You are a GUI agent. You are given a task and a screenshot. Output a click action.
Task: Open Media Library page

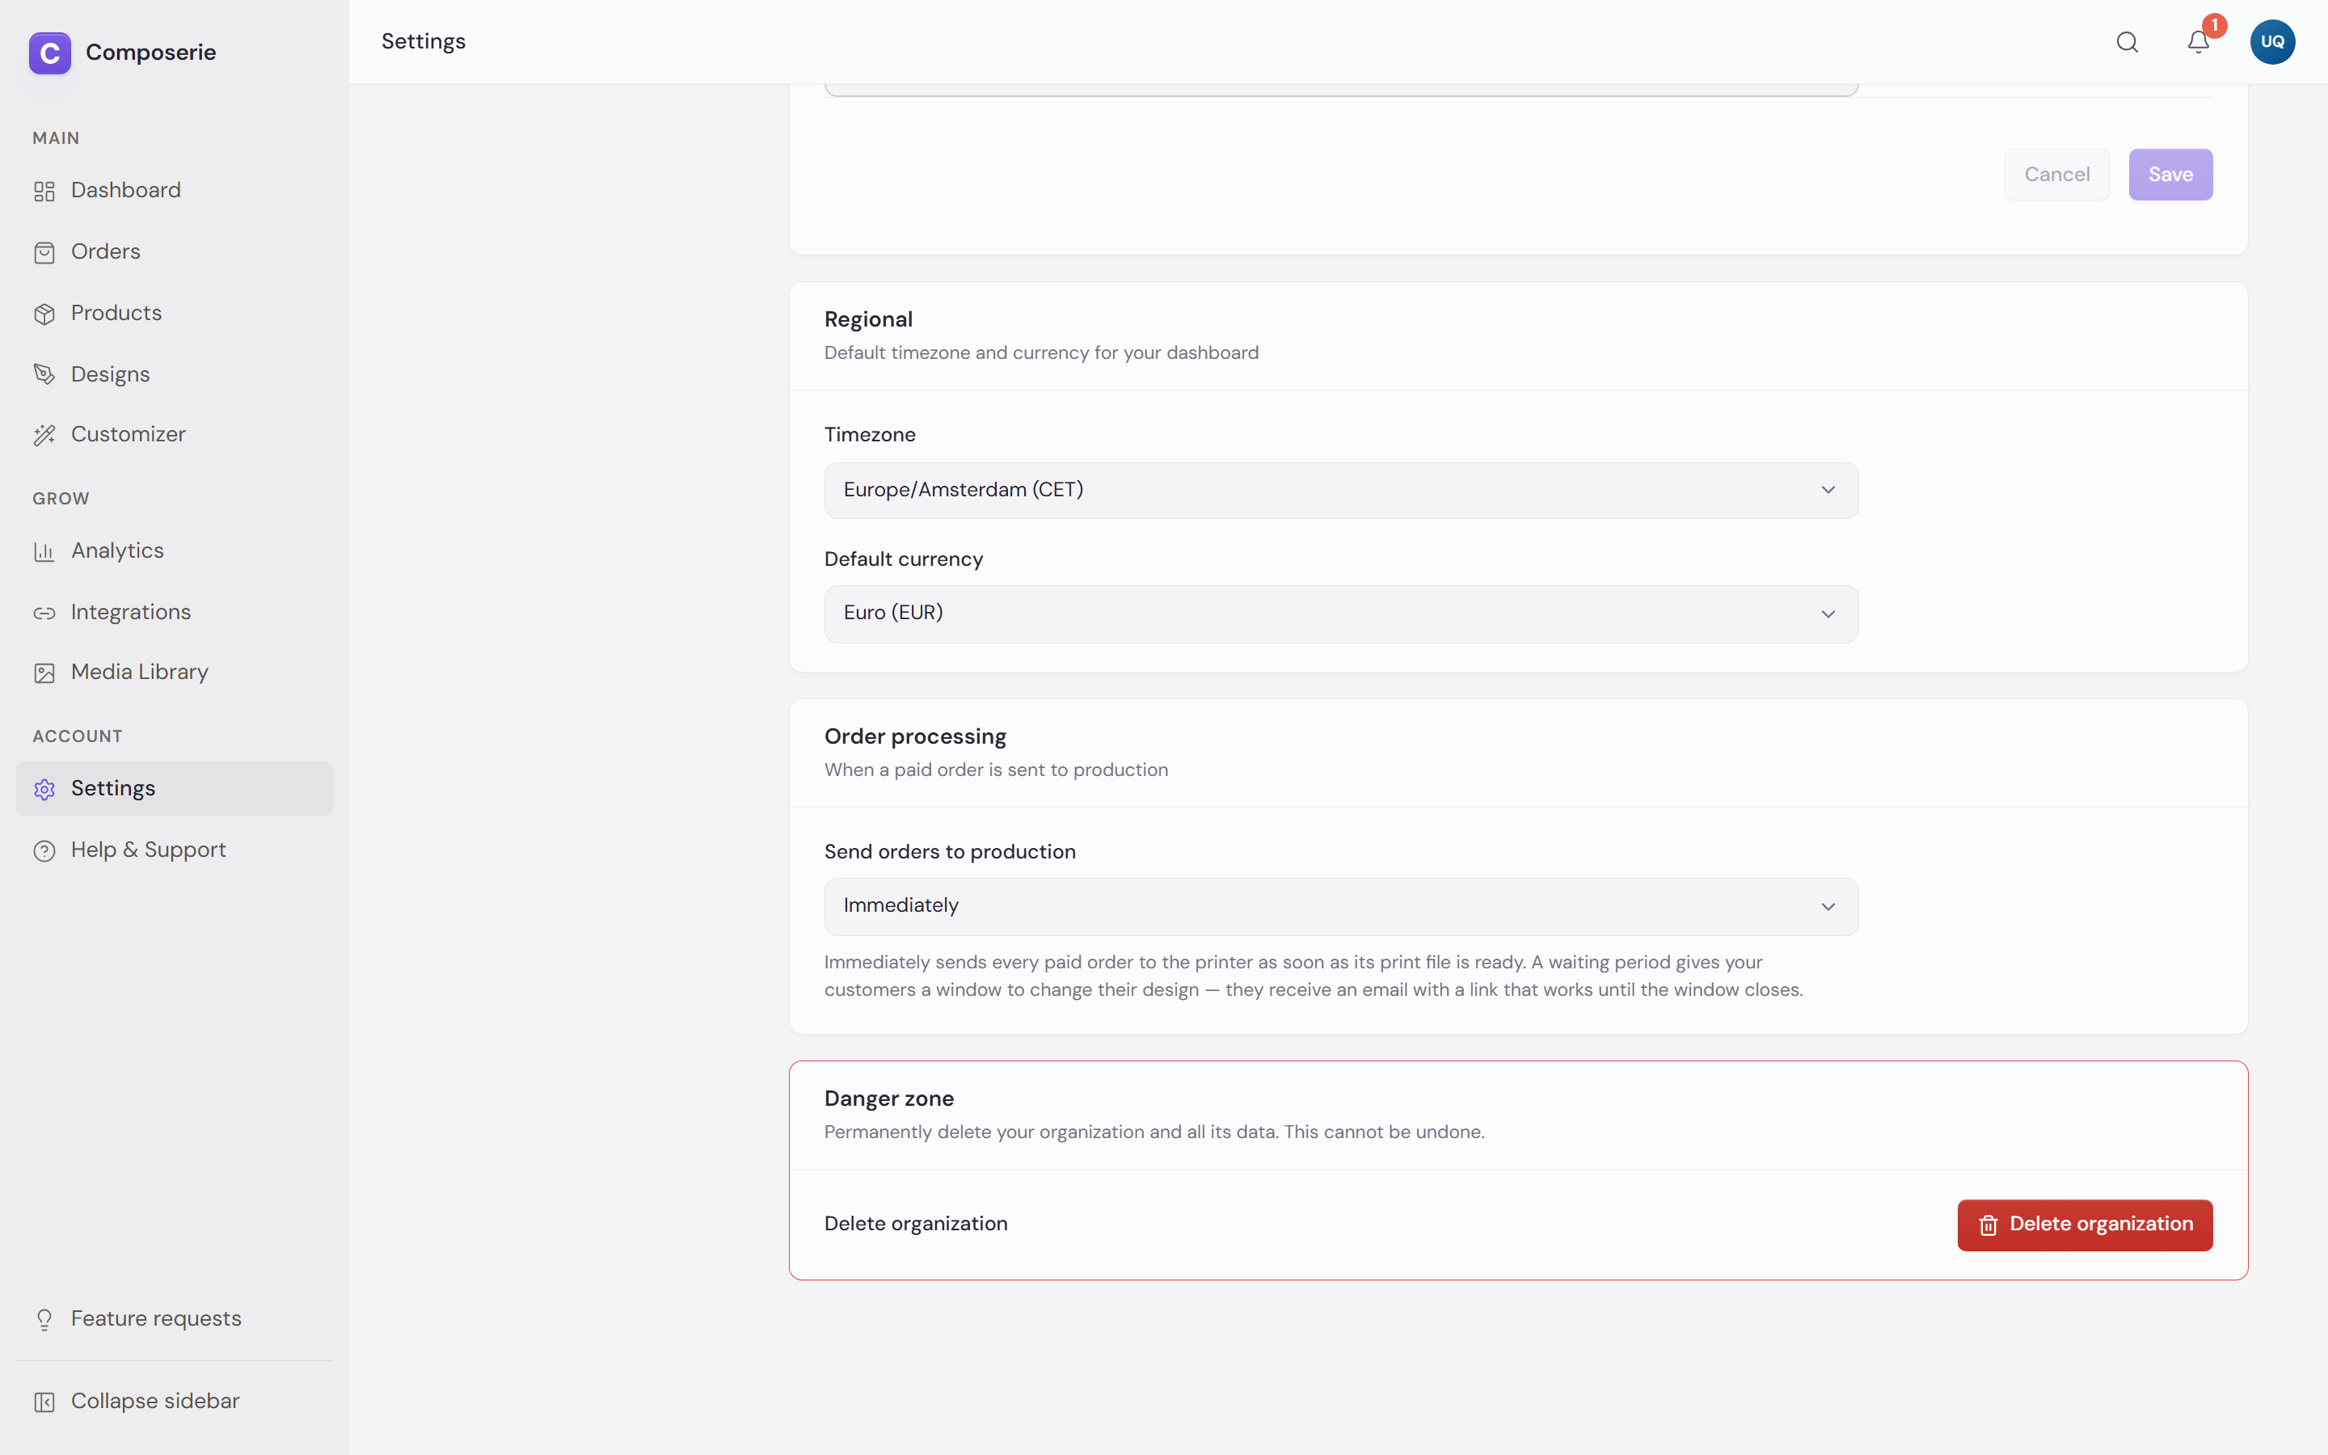click(x=174, y=673)
